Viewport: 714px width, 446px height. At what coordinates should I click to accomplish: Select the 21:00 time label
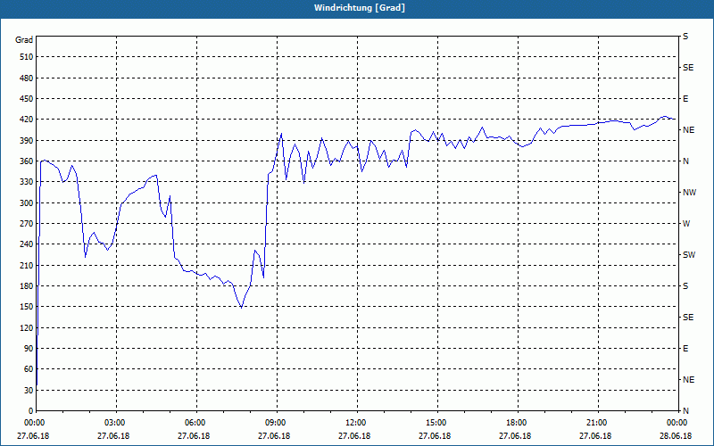coord(598,423)
